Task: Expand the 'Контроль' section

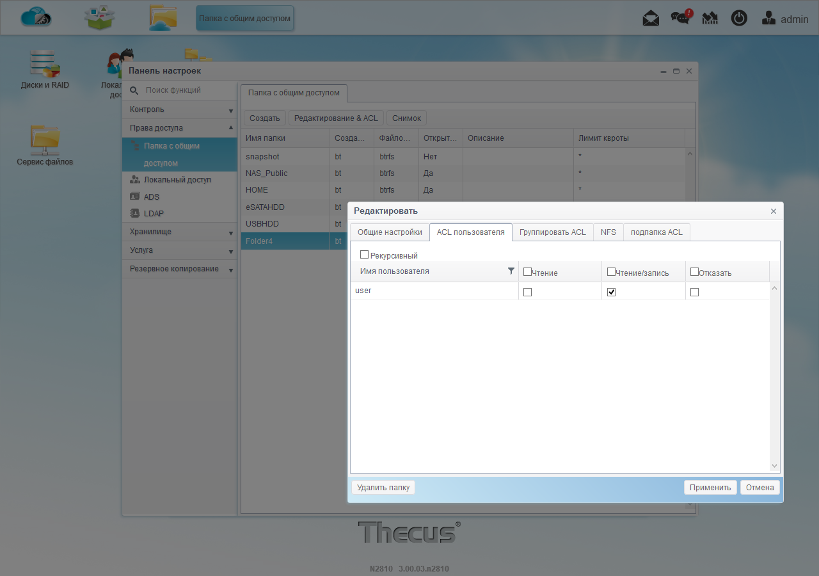Action: pyautogui.click(x=180, y=109)
